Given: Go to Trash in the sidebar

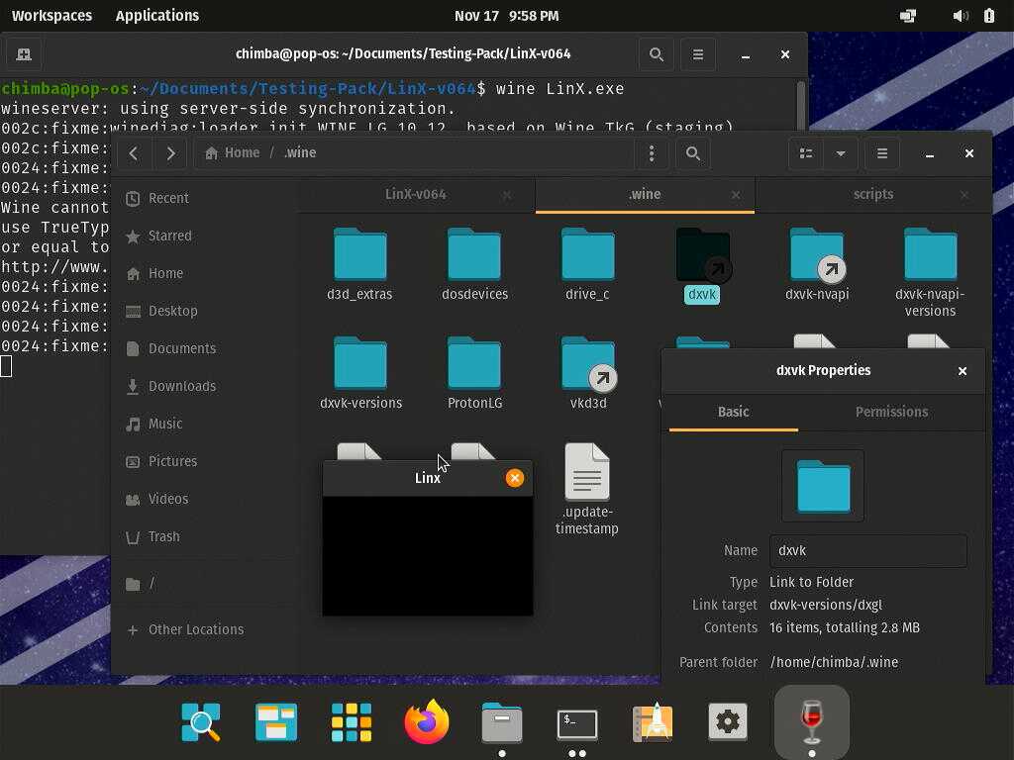Looking at the screenshot, I should 163,536.
